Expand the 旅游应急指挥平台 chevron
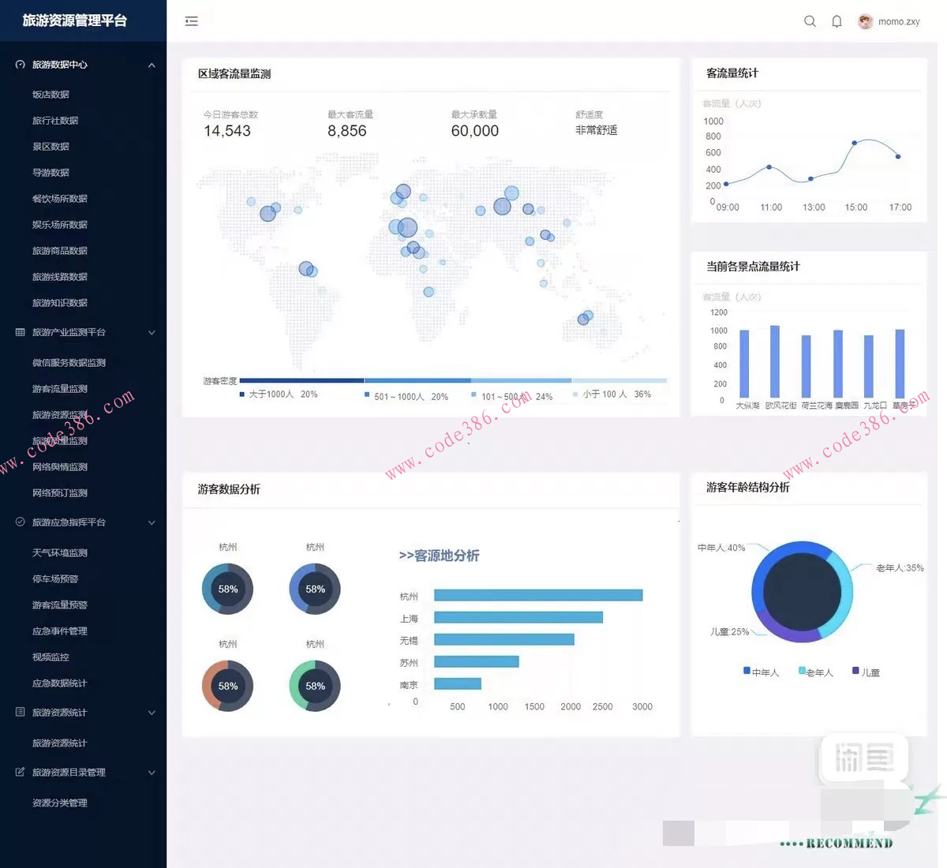This screenshot has width=947, height=868. (x=152, y=522)
